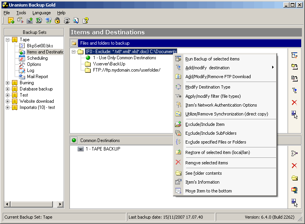The height and width of the screenshot is (224, 305).
Task: Click the new backup set toolbar icon
Action: click(11, 20)
